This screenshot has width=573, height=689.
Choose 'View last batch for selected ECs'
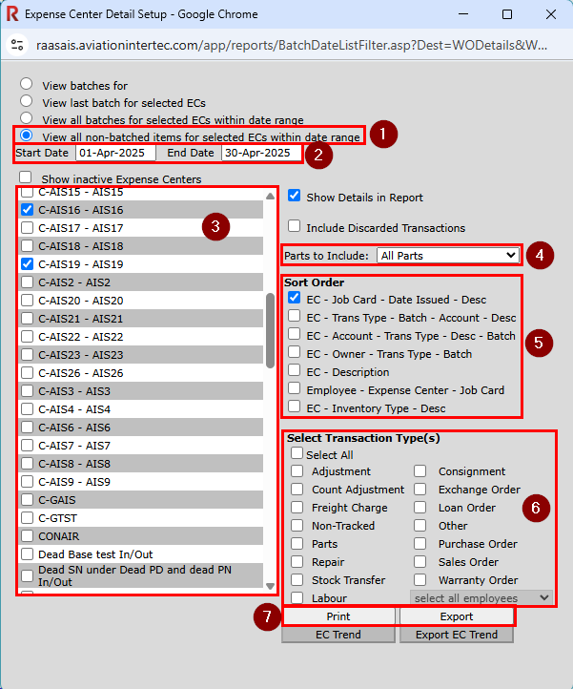tap(27, 100)
